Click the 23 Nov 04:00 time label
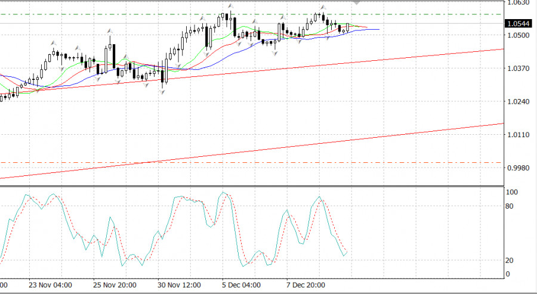This screenshot has width=537, height=294. pos(51,285)
